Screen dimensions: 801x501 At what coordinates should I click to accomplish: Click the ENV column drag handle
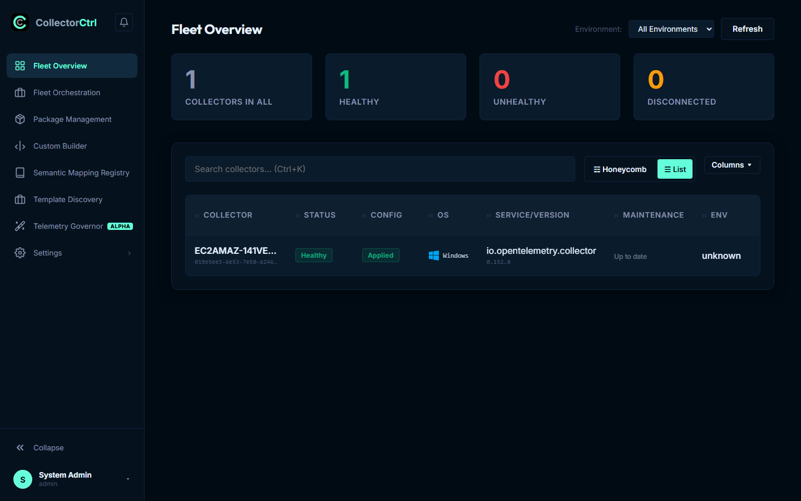pyautogui.click(x=704, y=215)
